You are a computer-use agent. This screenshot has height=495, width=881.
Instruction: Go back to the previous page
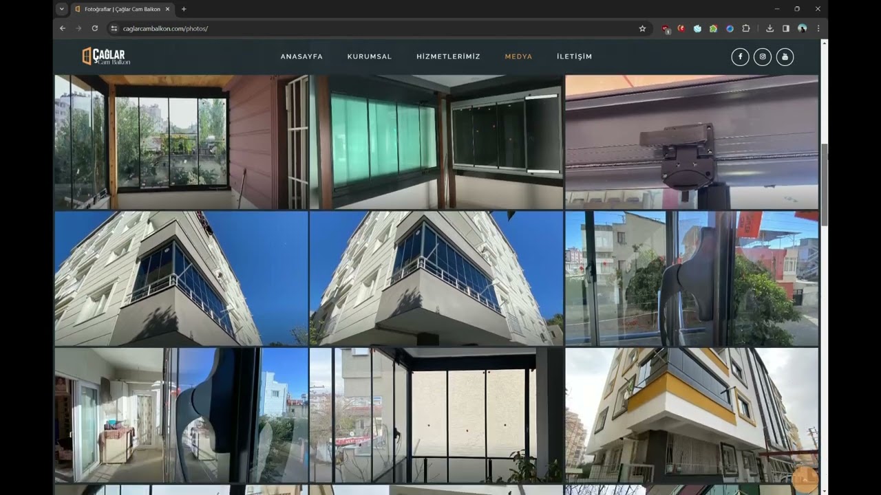pyautogui.click(x=63, y=28)
